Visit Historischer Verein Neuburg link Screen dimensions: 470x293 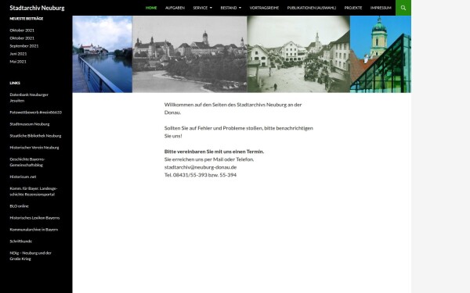coord(34,148)
